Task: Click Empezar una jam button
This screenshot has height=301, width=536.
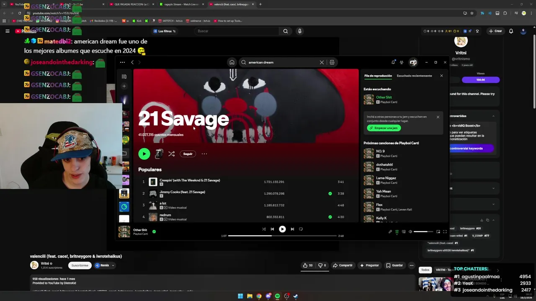Action: click(384, 128)
